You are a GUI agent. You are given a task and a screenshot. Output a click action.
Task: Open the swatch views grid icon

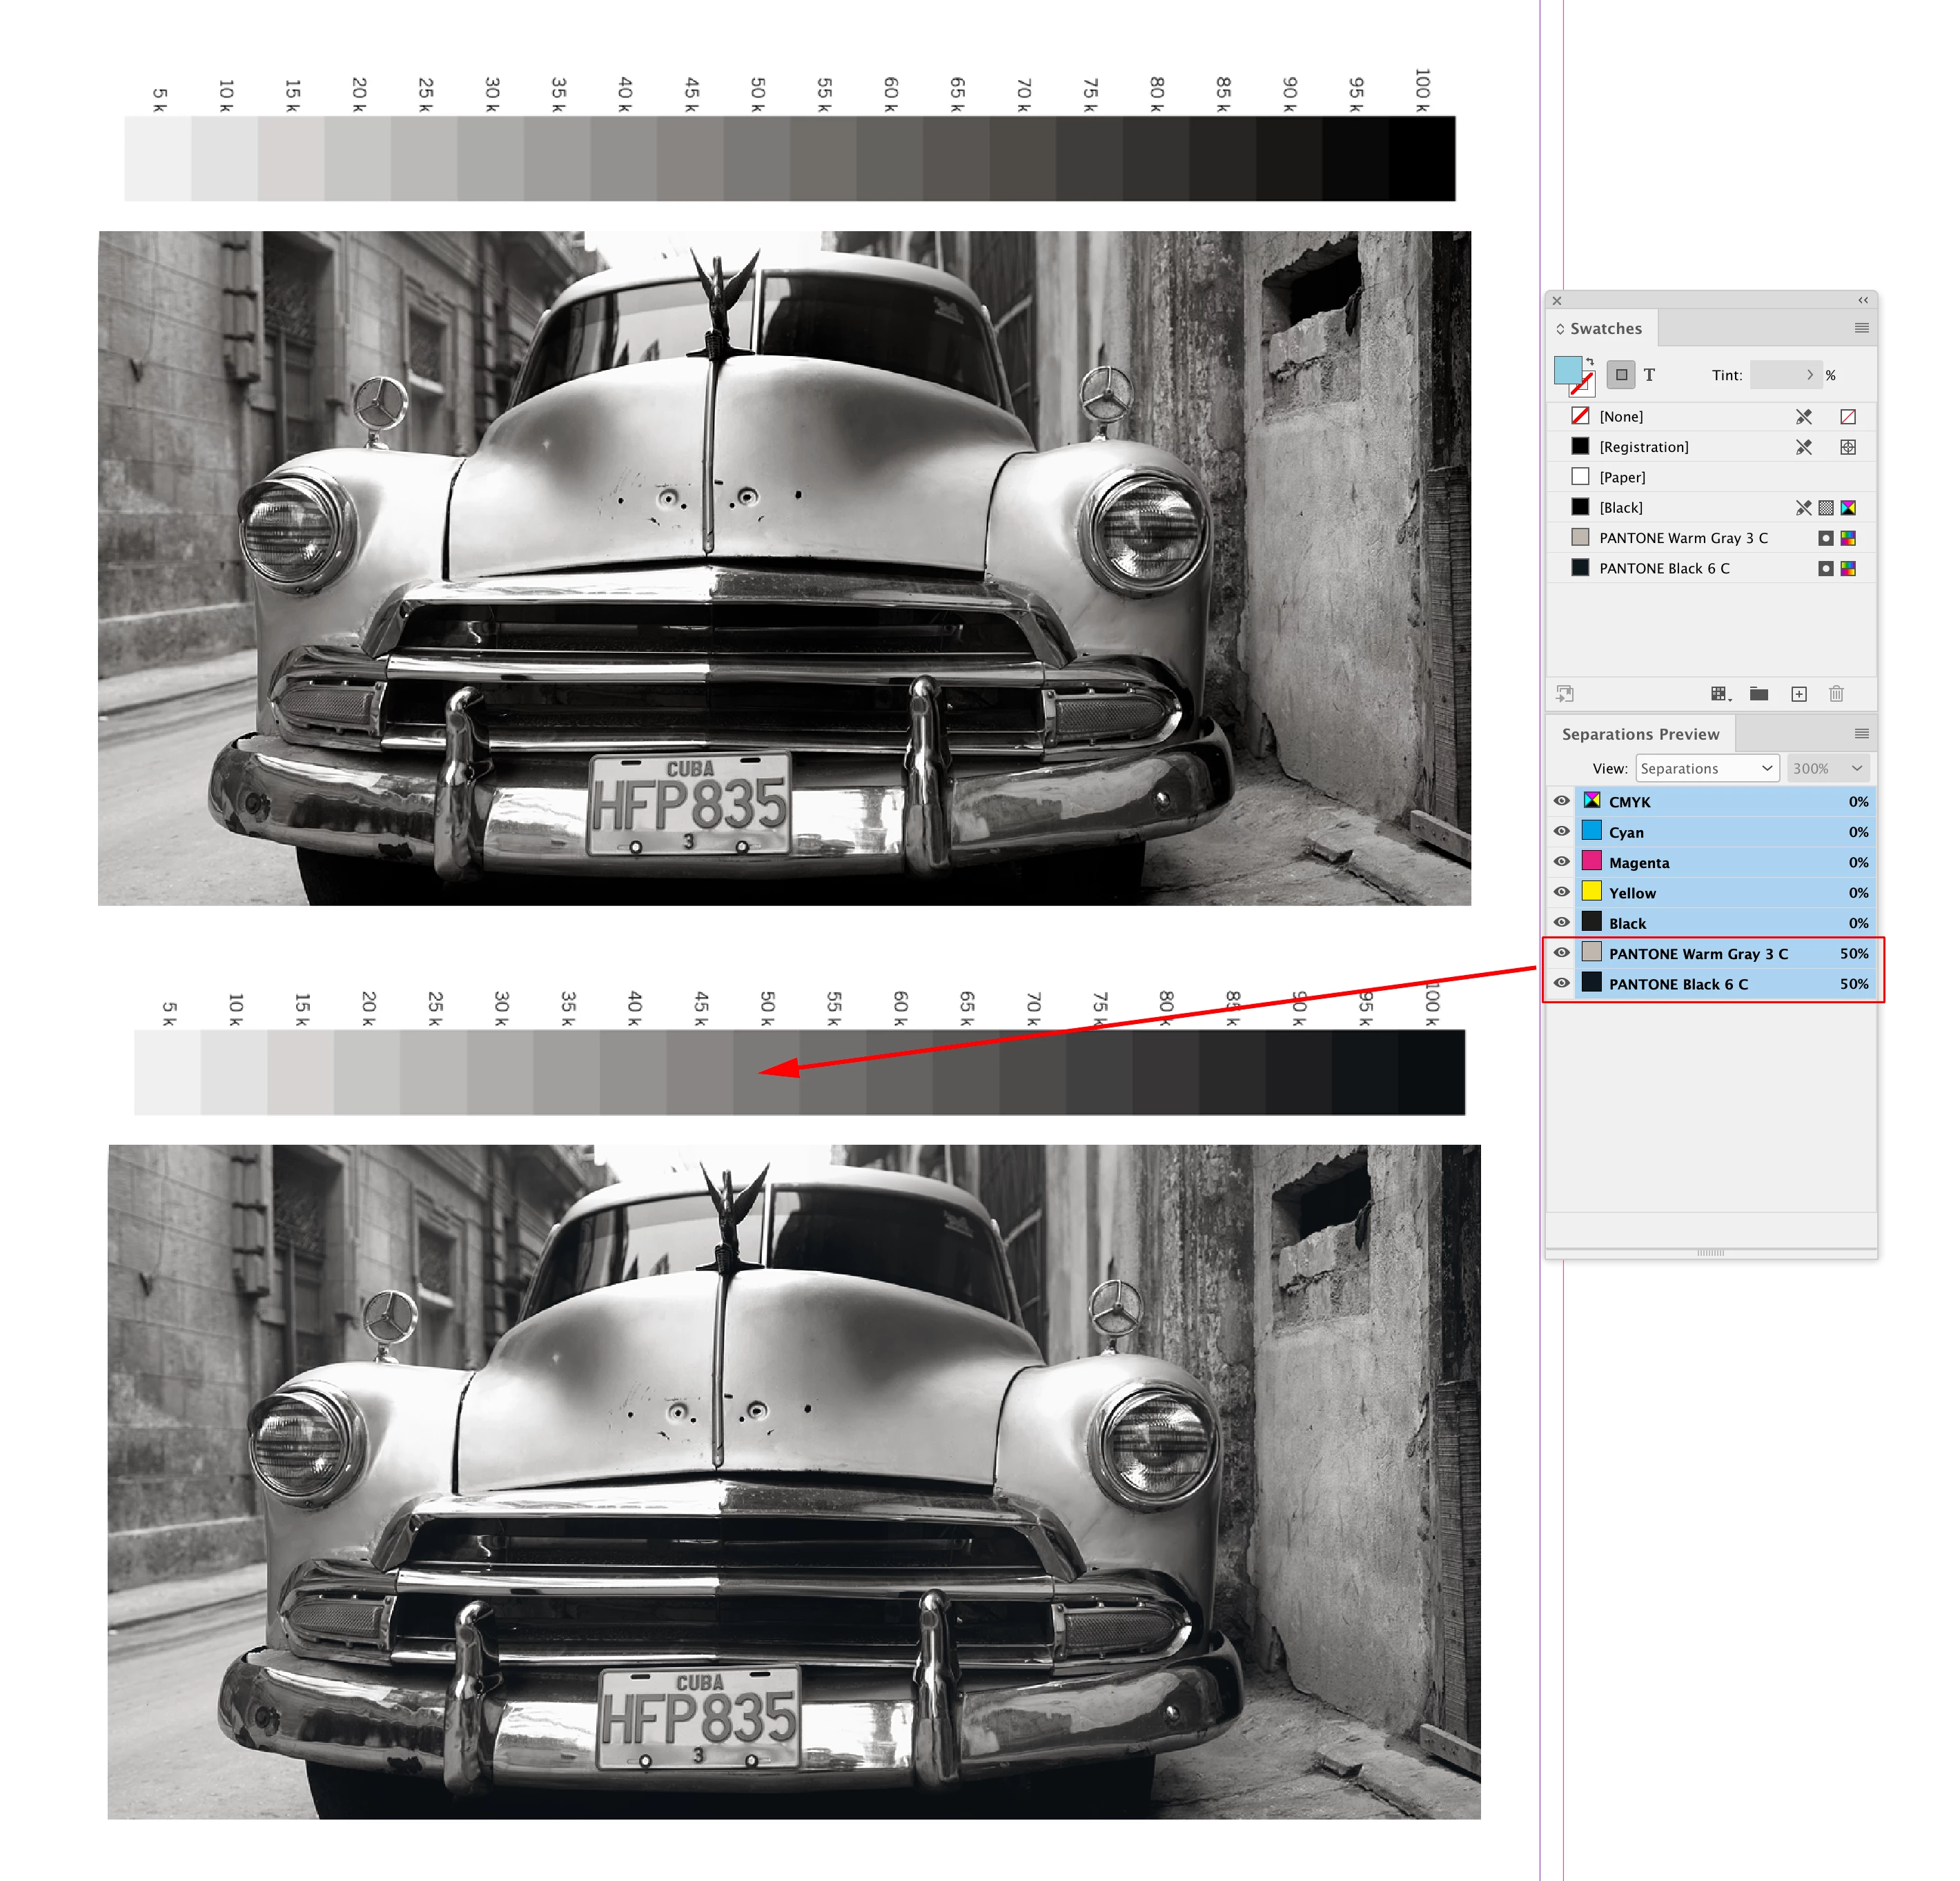click(x=1719, y=694)
